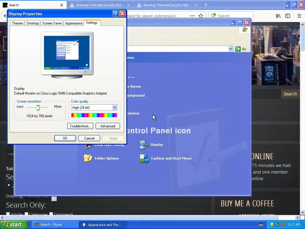The height and width of the screenshot is (229, 305).
Task: Toggle the sidebar icon in browser toolbar
Action: pyautogui.click(x=288, y=16)
